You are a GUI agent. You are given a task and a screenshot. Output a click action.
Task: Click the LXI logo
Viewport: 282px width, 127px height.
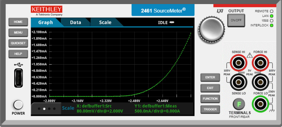click(220, 11)
